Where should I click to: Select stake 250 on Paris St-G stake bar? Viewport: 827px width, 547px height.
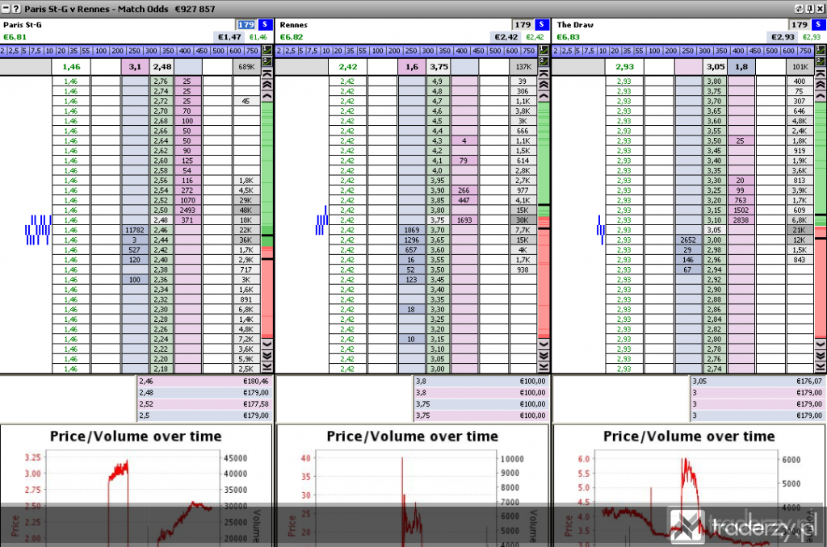tap(135, 51)
